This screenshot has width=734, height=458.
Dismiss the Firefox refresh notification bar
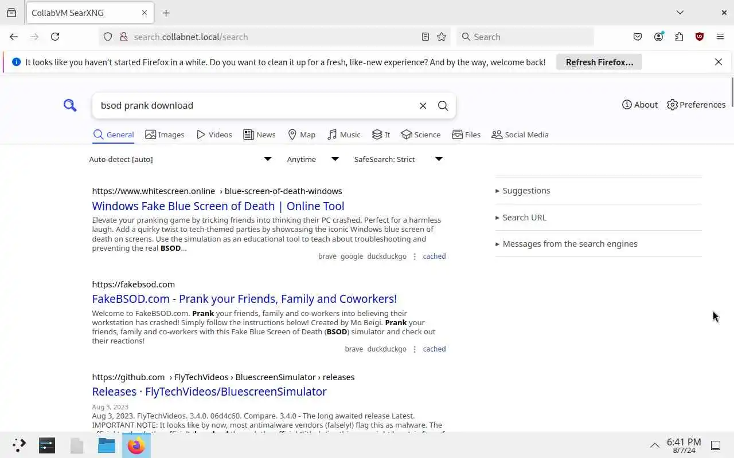click(x=718, y=62)
